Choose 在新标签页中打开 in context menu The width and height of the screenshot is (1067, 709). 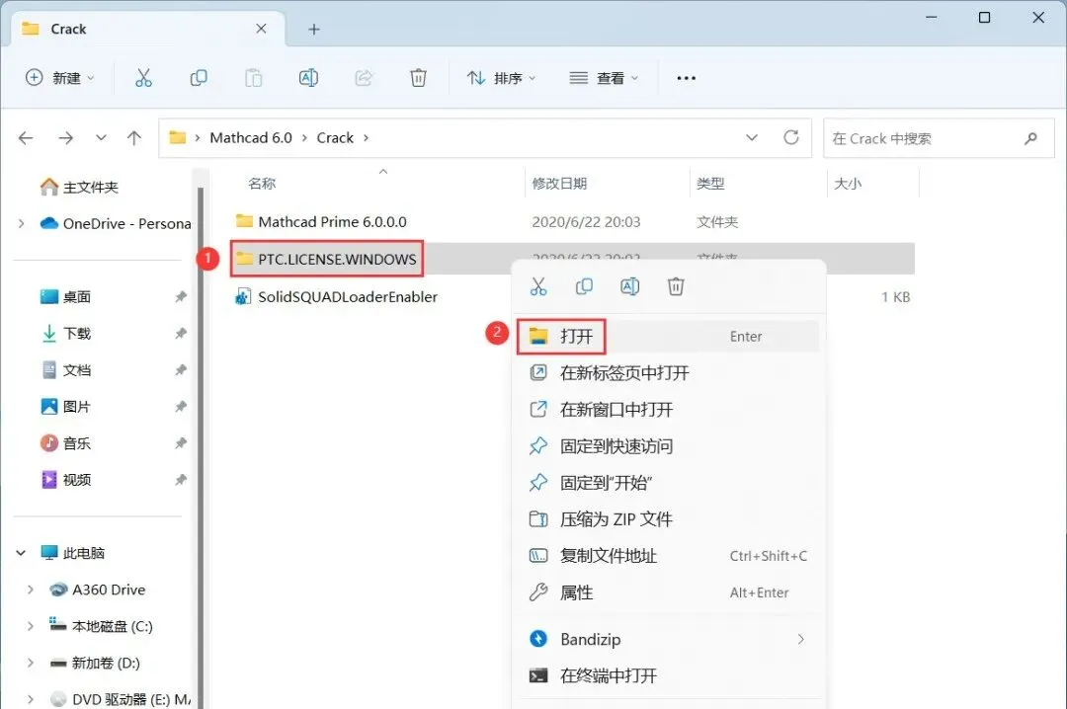click(x=668, y=373)
